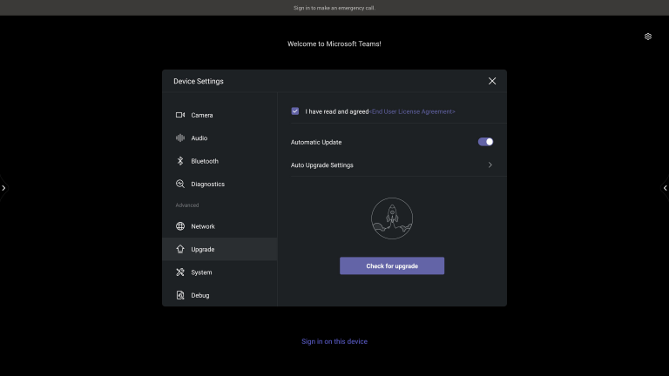This screenshot has width=669, height=376.
Task: Go to Bluetooth settings
Action: coord(220,161)
